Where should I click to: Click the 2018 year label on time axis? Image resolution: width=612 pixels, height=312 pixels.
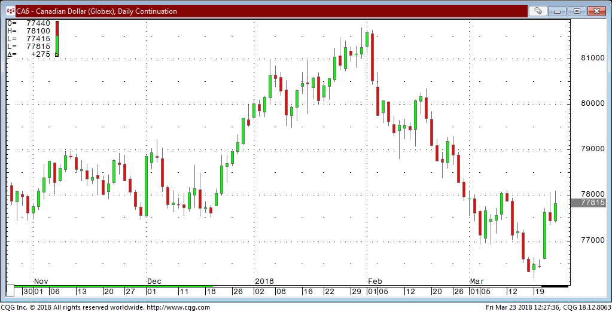pos(264,281)
